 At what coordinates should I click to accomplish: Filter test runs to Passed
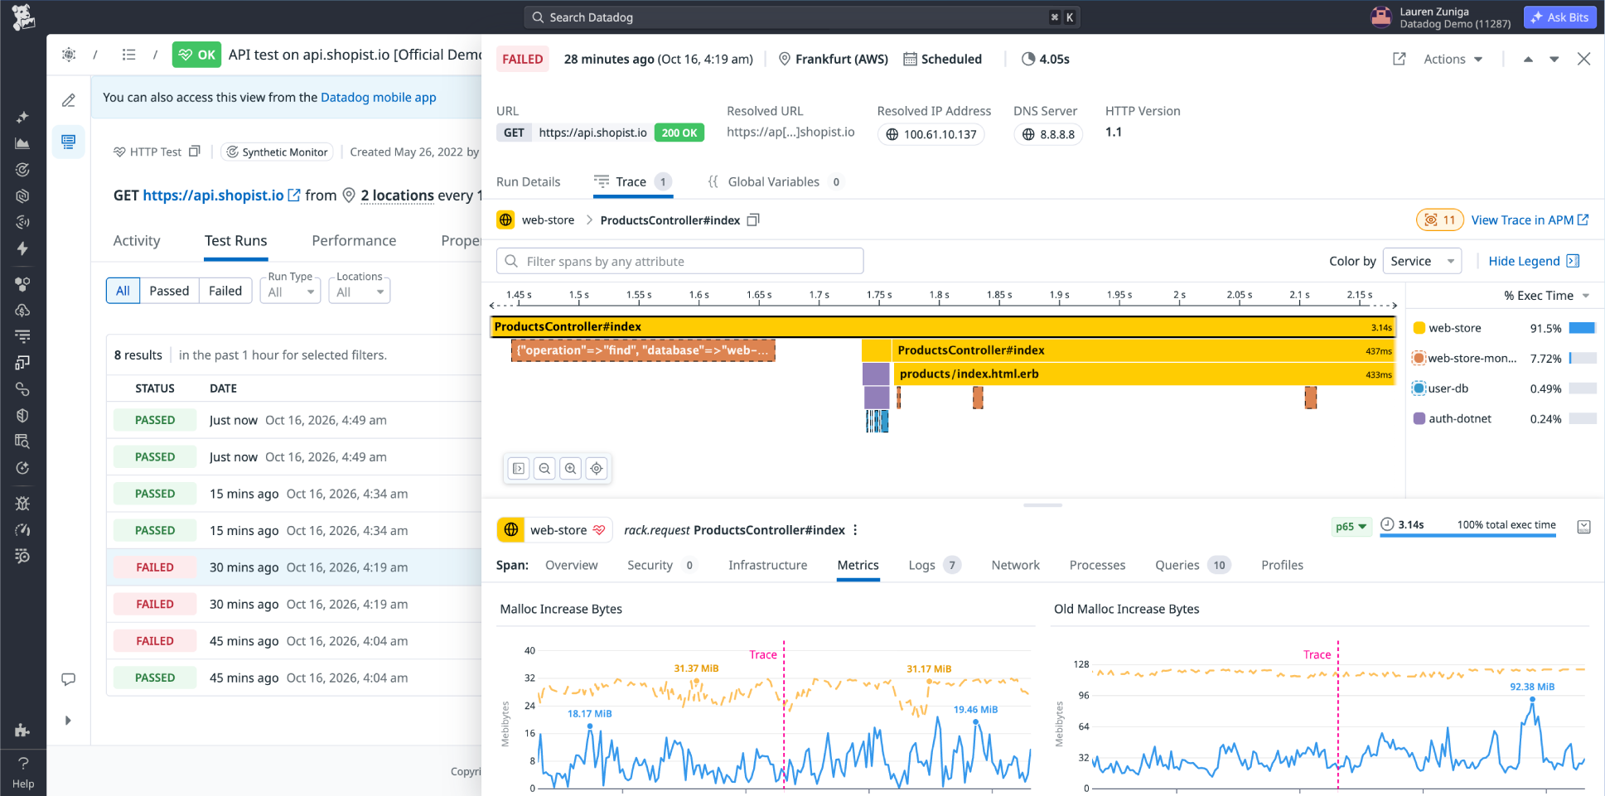169,291
